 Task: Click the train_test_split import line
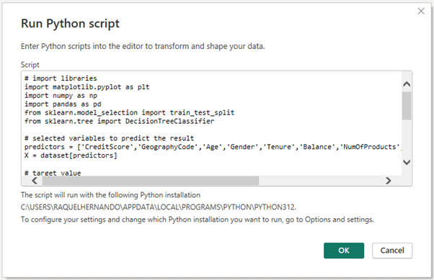129,113
